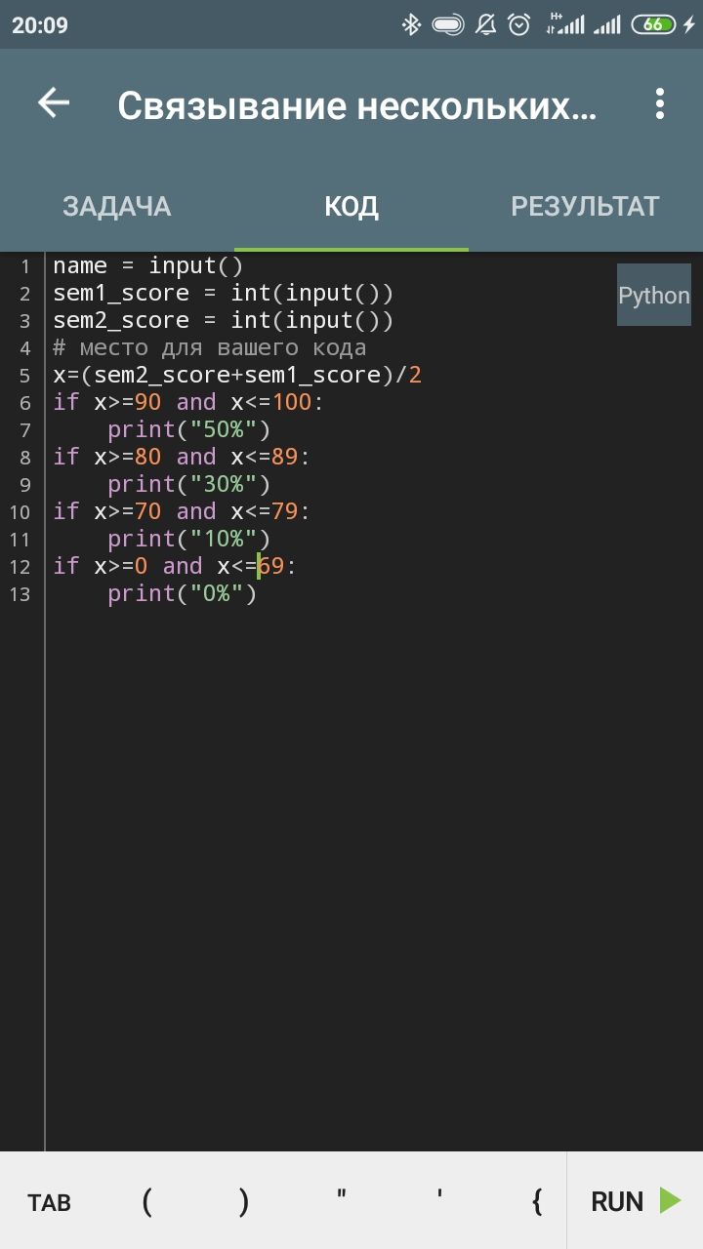Image resolution: width=703 pixels, height=1249 pixels.
Task: Click line 'if x>=0 and x<=69:'
Action: pos(175,566)
